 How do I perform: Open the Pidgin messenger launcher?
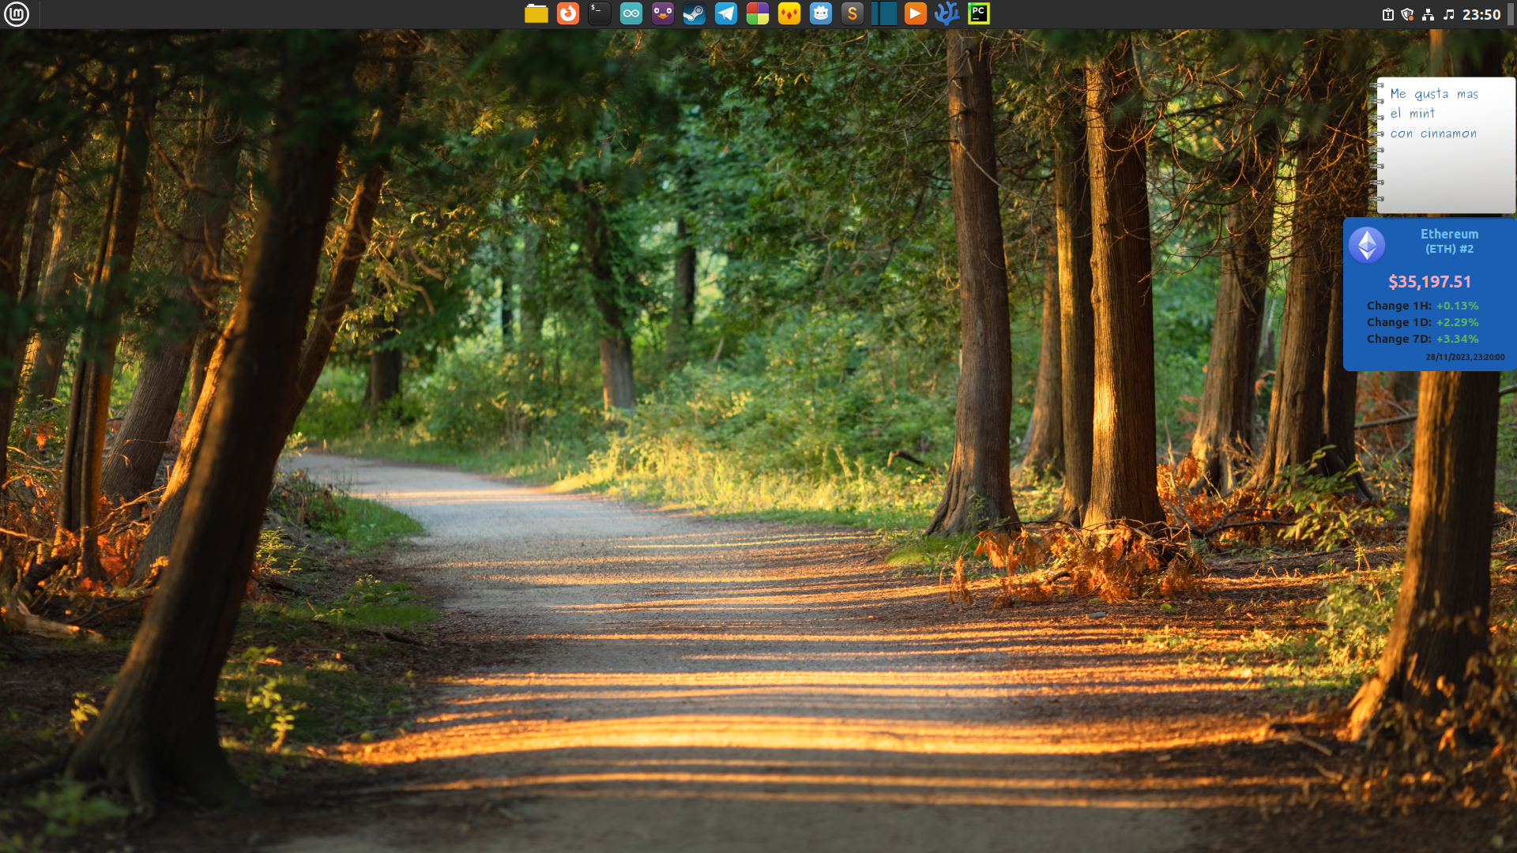[x=662, y=14]
